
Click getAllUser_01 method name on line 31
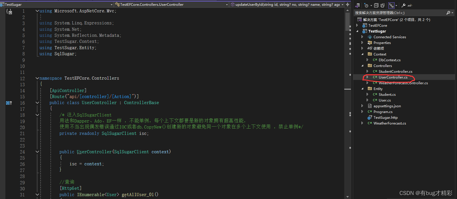click(138, 195)
